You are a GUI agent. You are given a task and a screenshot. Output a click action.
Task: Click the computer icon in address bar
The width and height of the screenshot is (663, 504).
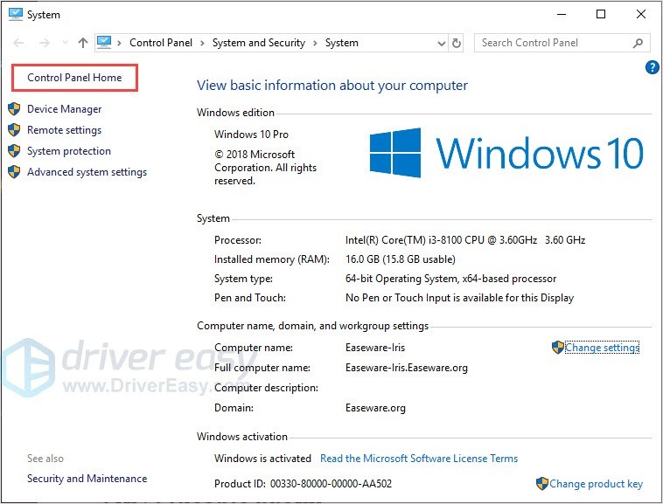pos(104,42)
